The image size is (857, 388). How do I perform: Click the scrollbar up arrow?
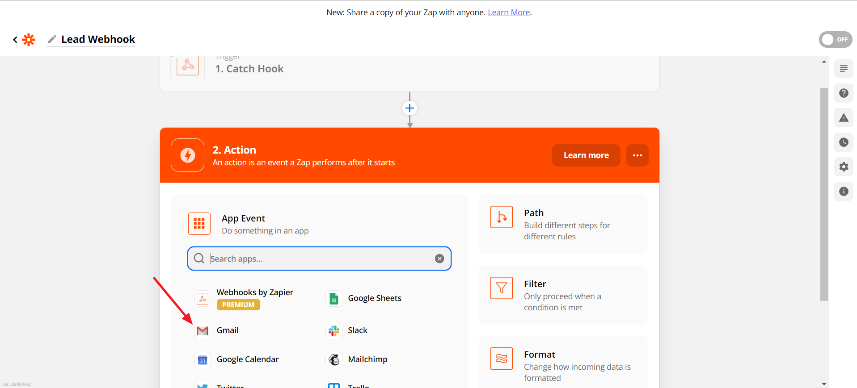[x=824, y=61]
